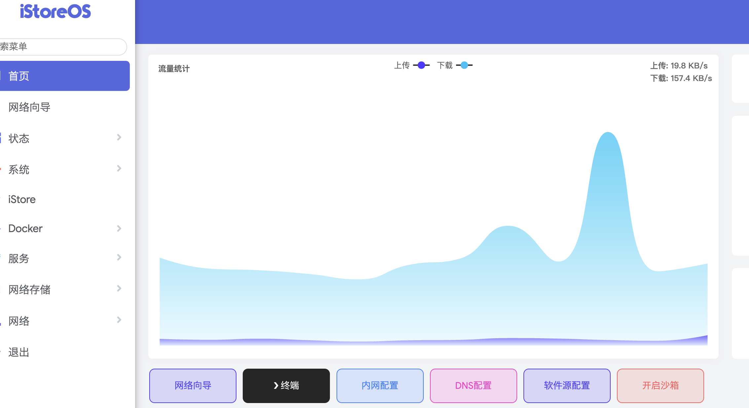Toggle the 下载 download legend marker
This screenshot has height=408, width=749.
pyautogui.click(x=464, y=65)
